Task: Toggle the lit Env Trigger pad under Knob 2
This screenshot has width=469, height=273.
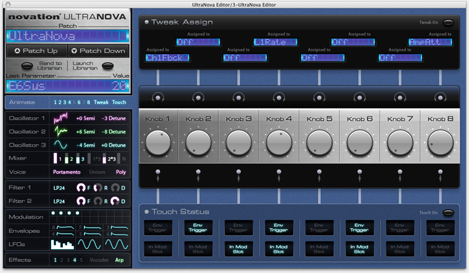Action: (x=198, y=227)
